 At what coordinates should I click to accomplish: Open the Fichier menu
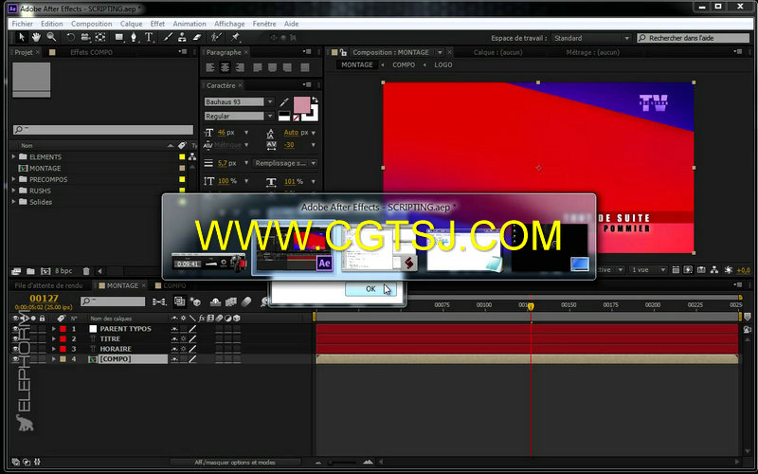point(22,24)
